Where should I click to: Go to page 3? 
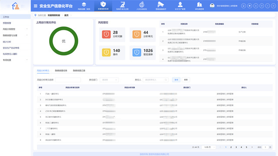click(236, 147)
